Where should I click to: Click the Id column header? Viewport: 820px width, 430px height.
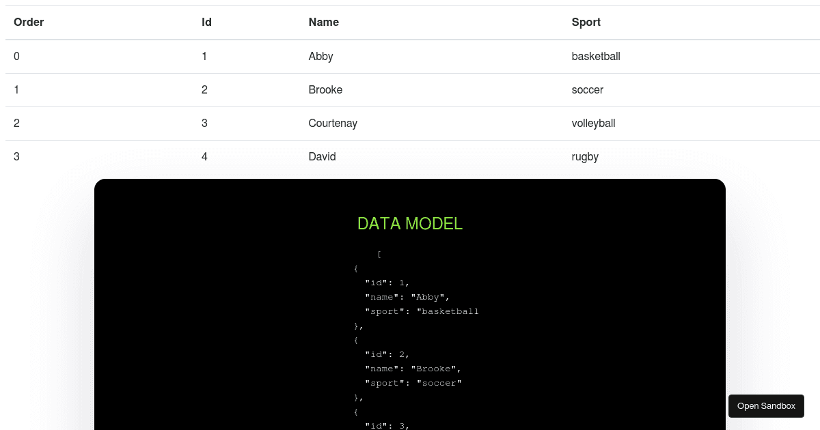[x=206, y=23]
